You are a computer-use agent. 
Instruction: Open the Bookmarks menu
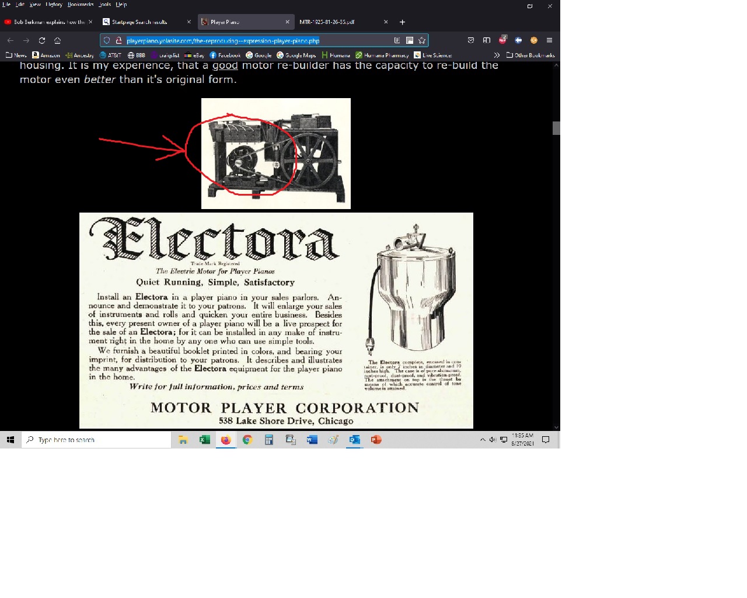[80, 4]
